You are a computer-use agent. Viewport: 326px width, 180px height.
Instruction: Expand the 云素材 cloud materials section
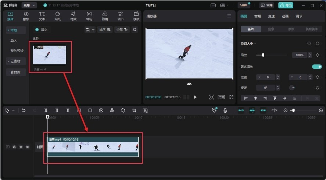pos(16,61)
